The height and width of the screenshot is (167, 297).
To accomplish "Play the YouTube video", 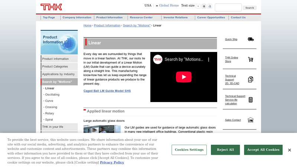I will pyautogui.click(x=183, y=77).
